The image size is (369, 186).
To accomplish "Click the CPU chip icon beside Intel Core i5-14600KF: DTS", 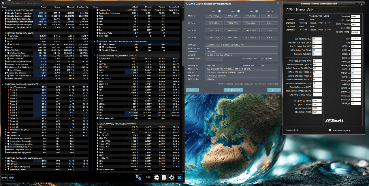I will (6, 84).
